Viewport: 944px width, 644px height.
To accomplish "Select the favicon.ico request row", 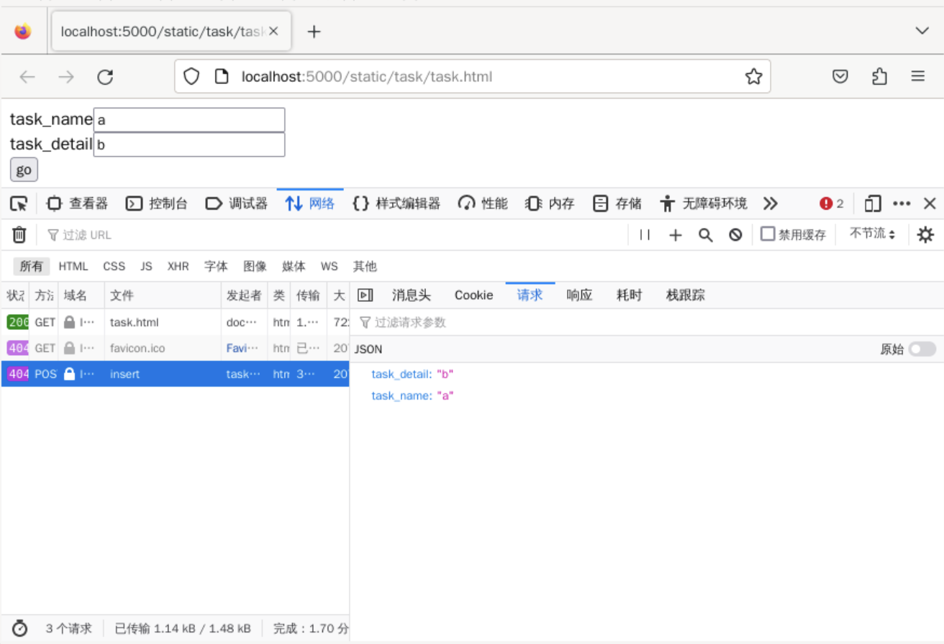I will coord(175,349).
